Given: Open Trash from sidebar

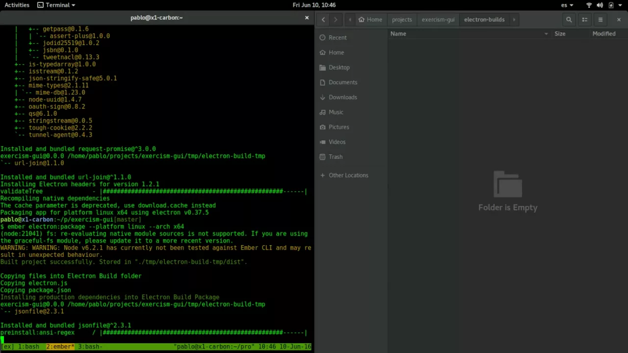Looking at the screenshot, I should coord(351,157).
